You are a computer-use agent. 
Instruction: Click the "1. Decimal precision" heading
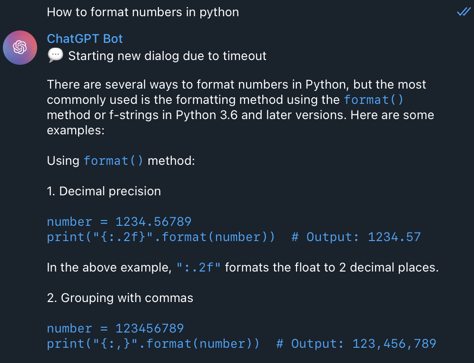(x=104, y=191)
